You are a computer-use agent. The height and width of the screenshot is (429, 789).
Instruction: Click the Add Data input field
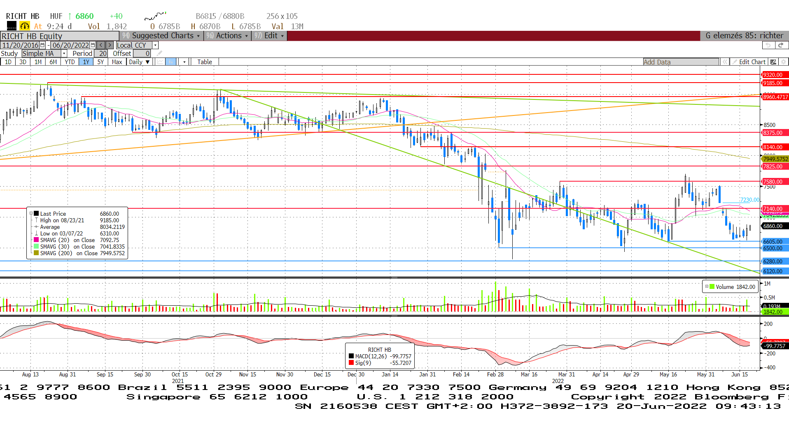coord(681,62)
